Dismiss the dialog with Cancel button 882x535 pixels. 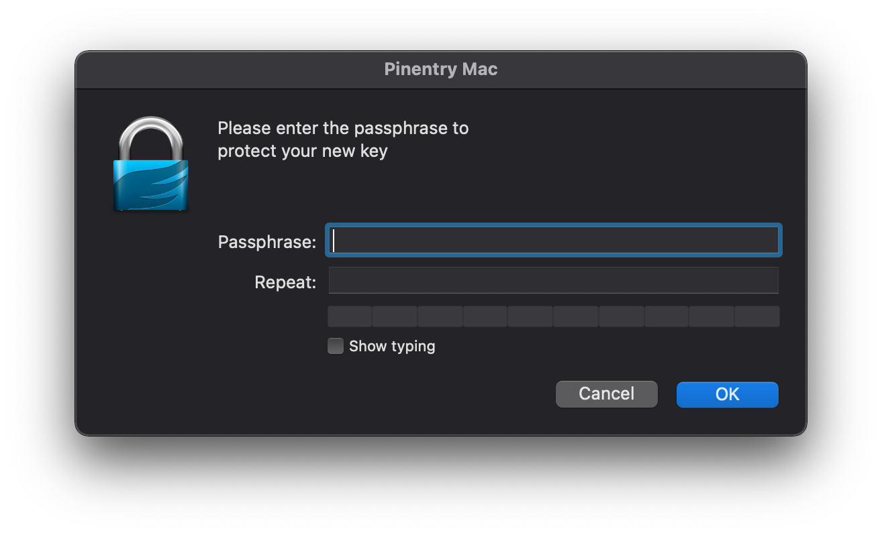(607, 394)
